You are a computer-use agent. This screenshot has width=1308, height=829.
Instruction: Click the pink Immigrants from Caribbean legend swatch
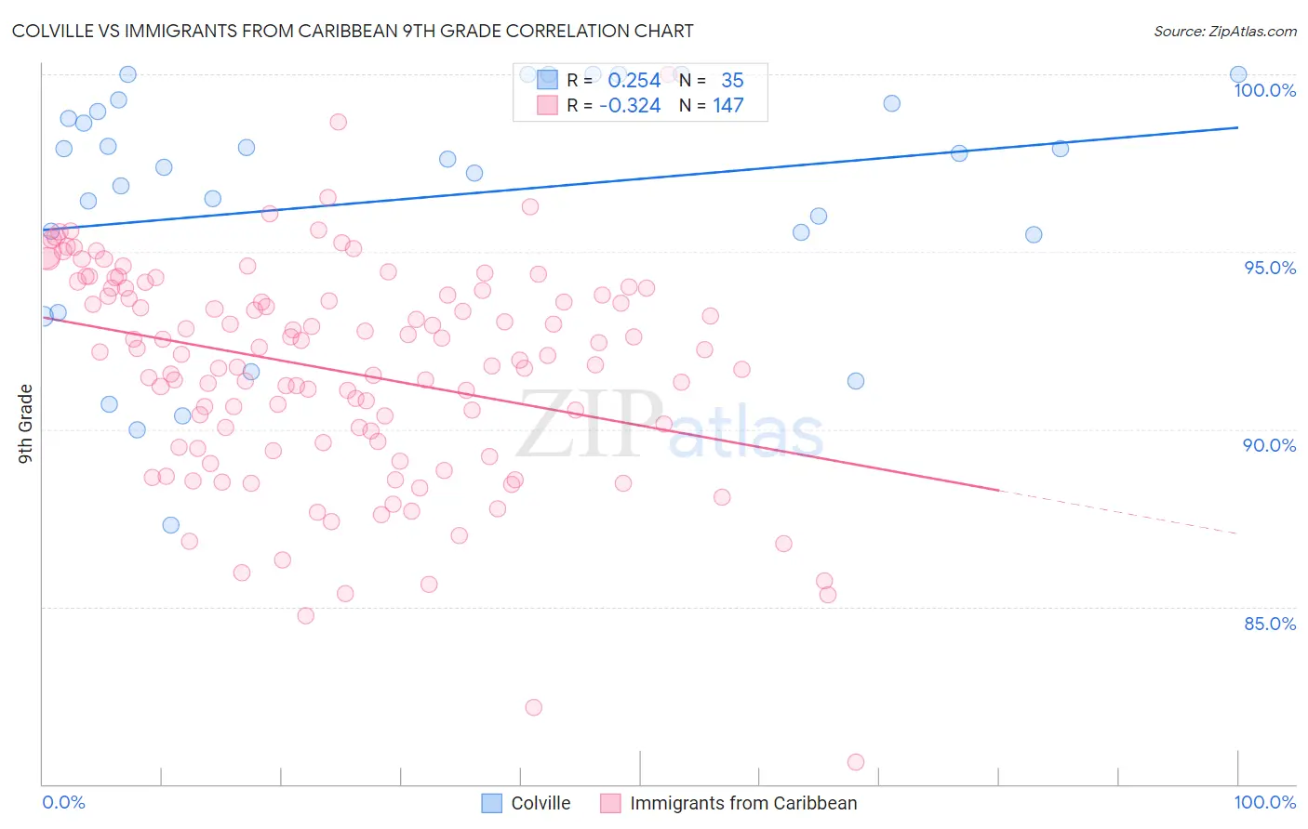[x=610, y=803]
